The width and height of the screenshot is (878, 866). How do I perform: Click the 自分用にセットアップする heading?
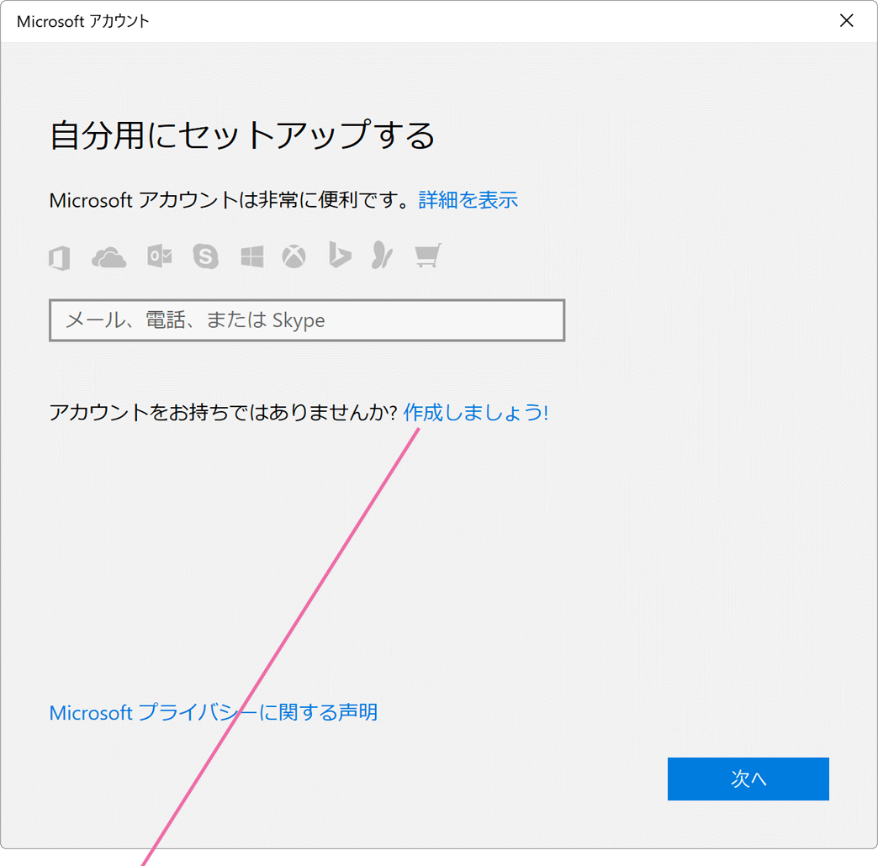(x=242, y=135)
